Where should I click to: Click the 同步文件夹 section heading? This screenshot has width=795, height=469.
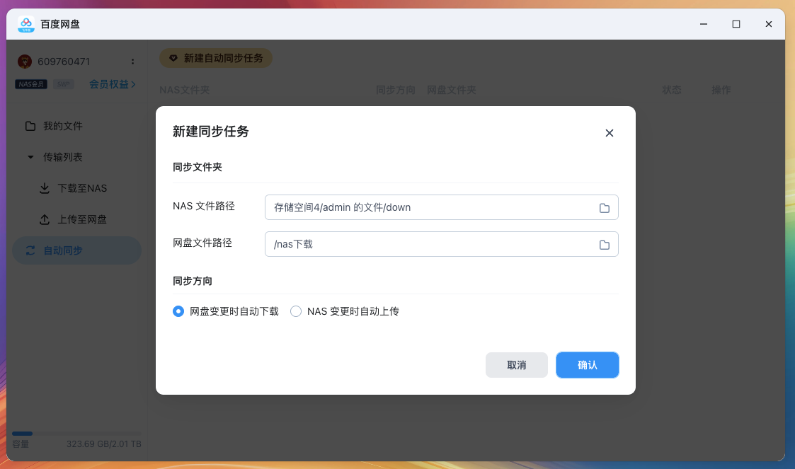(x=198, y=167)
